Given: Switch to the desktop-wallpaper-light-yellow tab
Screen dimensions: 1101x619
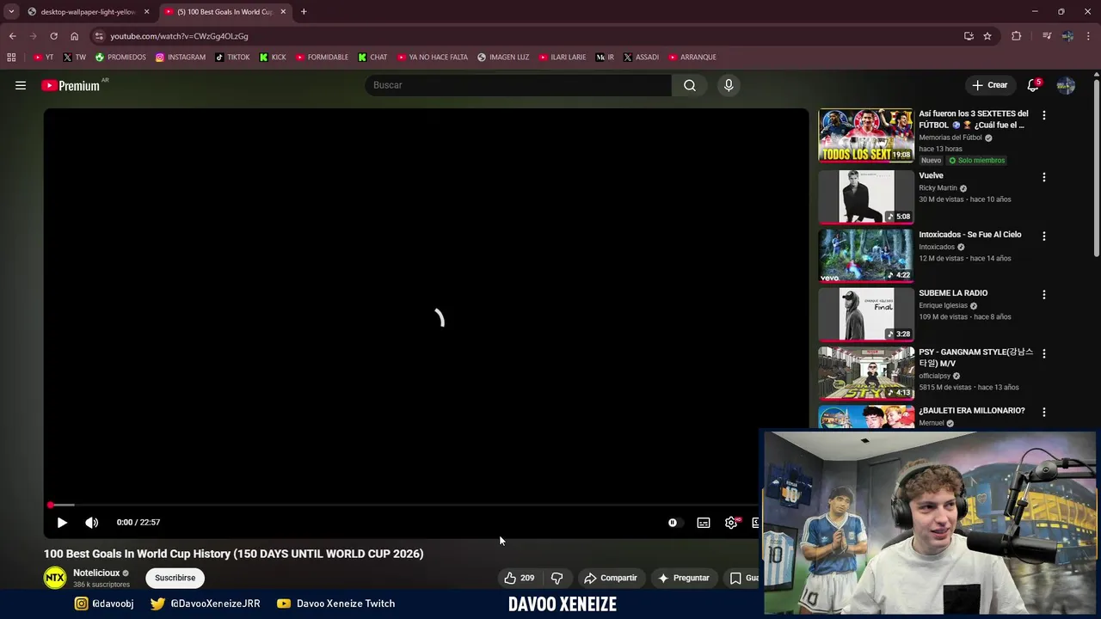Looking at the screenshot, I should [88, 12].
